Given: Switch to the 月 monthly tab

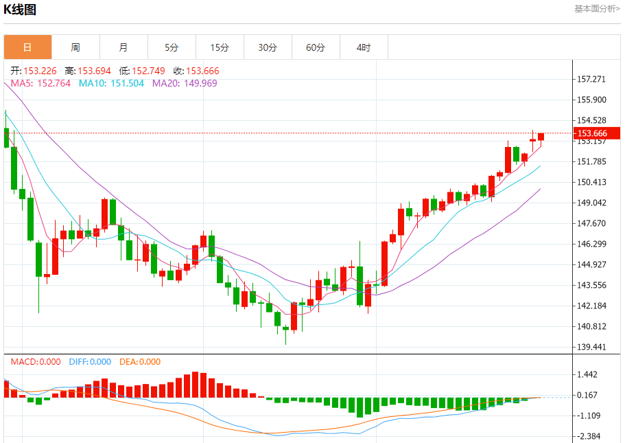Looking at the screenshot, I should click(x=123, y=47).
